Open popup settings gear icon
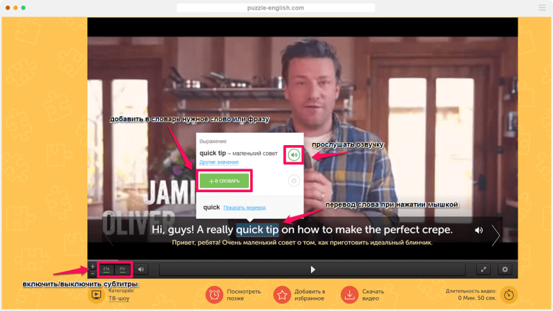Viewport: 553px width, 311px height. coord(294,181)
